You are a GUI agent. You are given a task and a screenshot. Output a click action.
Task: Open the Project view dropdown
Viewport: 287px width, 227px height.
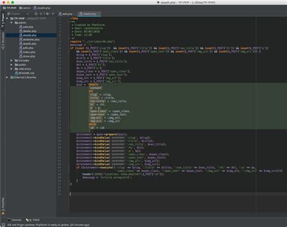tap(18, 14)
